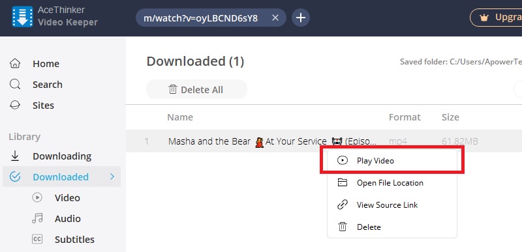Filter by Subtitles in Downloaded
522x252 pixels.
[x=74, y=240]
